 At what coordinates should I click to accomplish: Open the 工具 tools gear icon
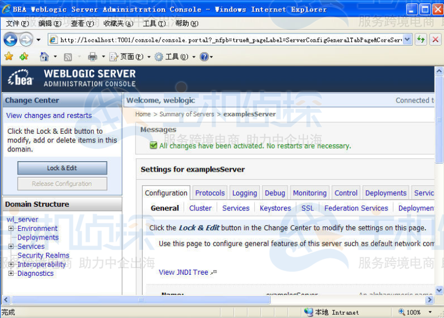(159, 56)
